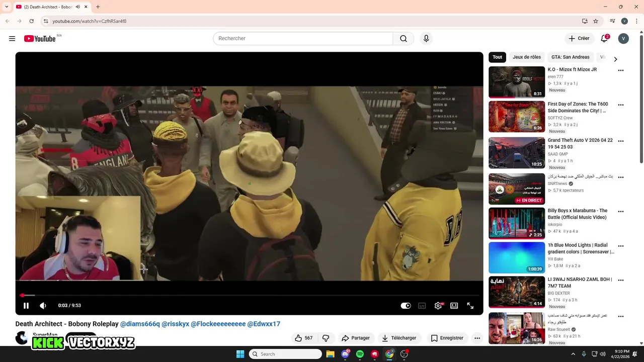Enter full screen mode
Image resolution: width=644 pixels, height=362 pixels.
pos(470,305)
